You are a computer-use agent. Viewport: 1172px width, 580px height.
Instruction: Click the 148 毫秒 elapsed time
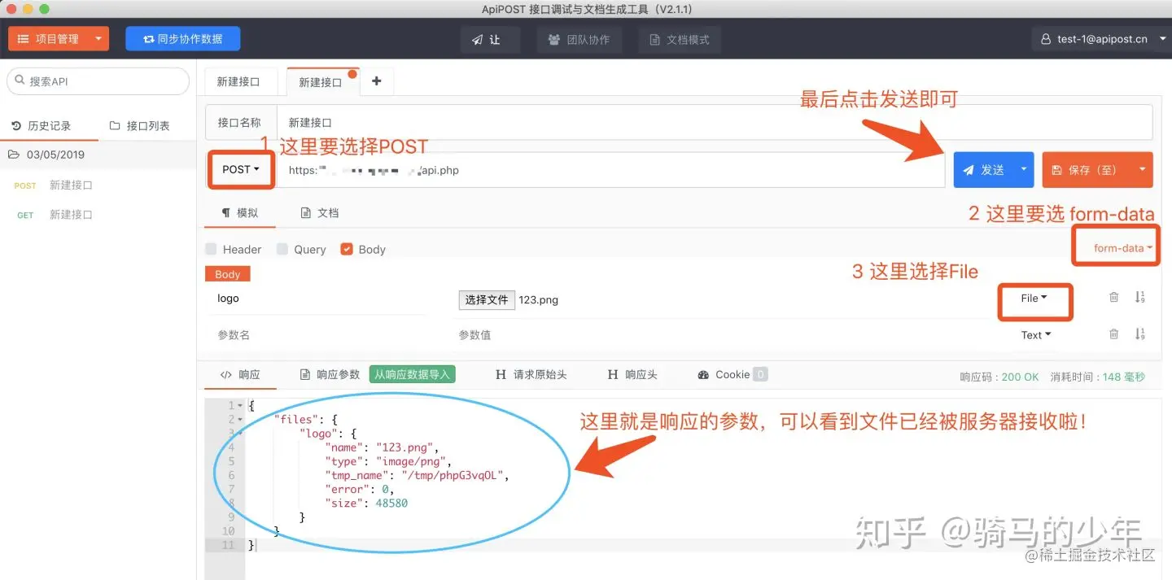(x=1123, y=377)
